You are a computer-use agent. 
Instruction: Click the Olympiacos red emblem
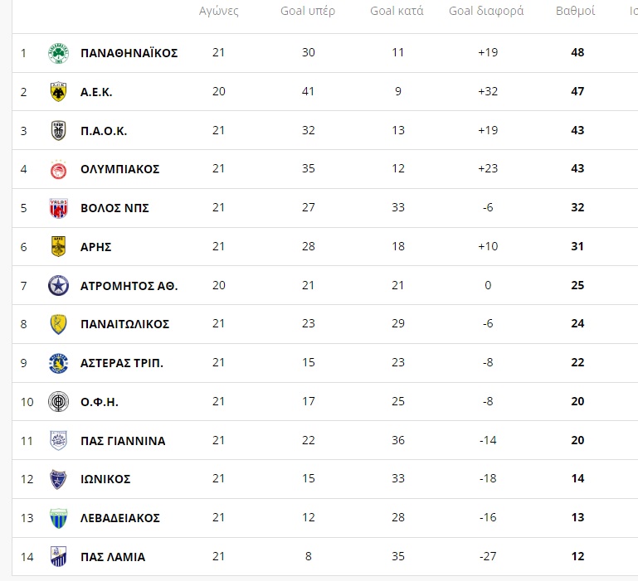[x=58, y=169]
